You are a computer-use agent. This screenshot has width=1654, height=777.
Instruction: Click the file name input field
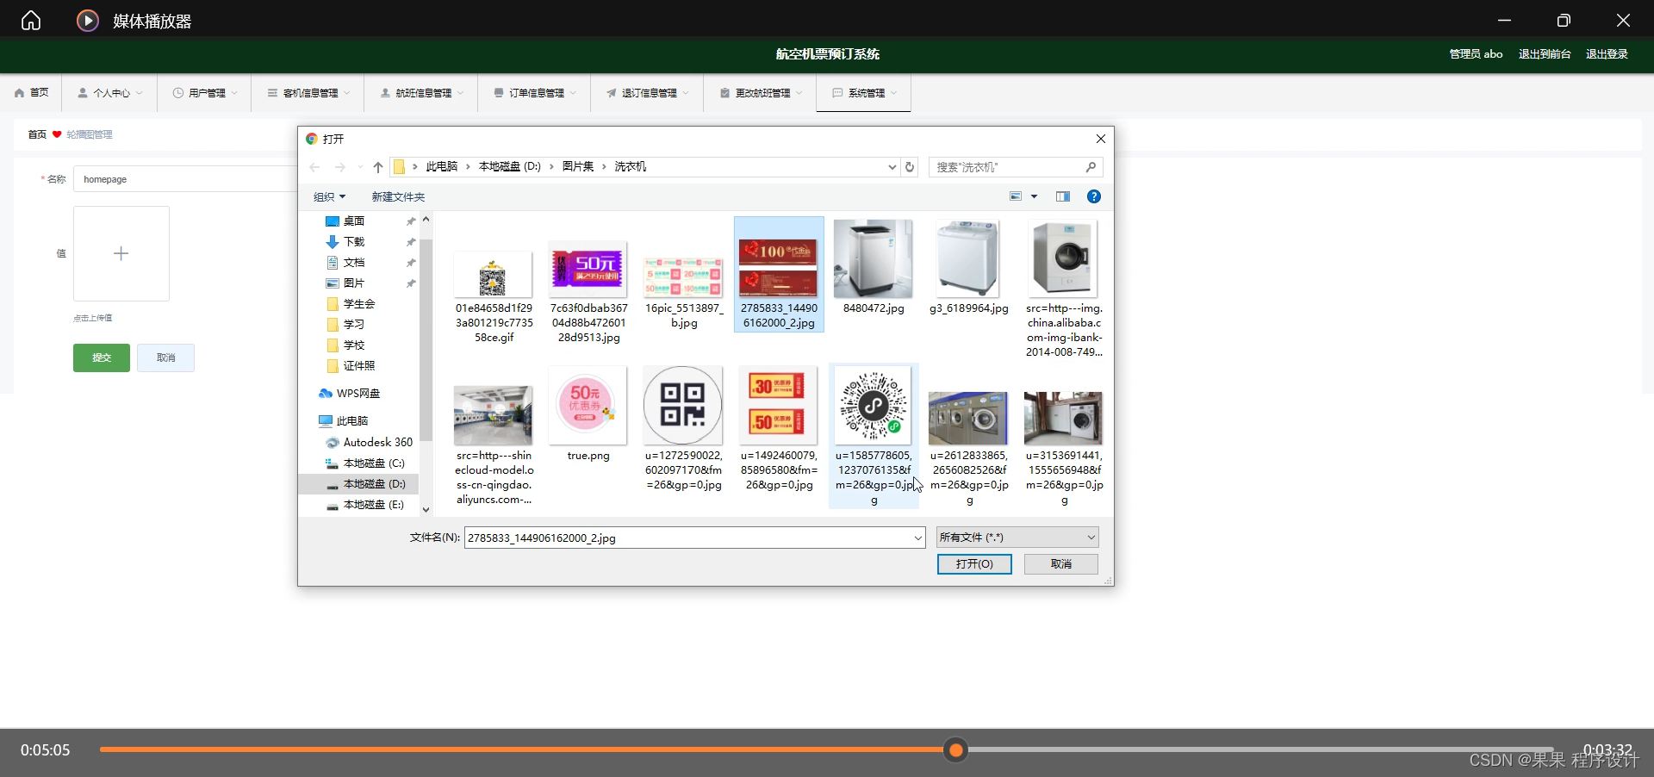tap(687, 538)
